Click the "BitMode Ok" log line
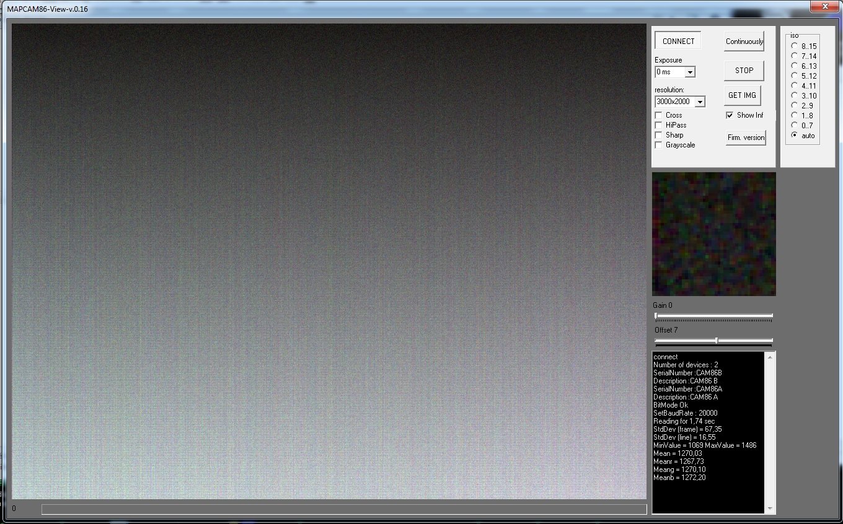This screenshot has height=524, width=843. [x=671, y=405]
